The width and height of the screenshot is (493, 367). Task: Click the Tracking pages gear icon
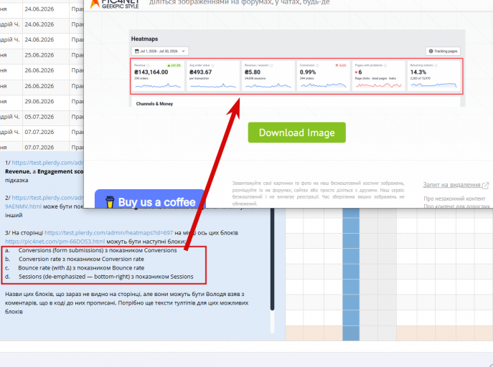[431, 51]
